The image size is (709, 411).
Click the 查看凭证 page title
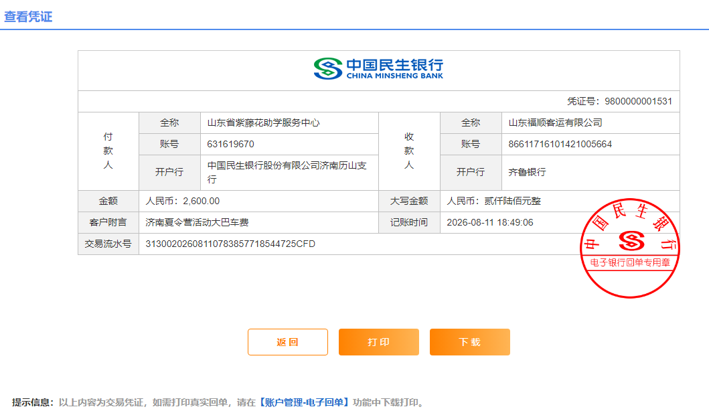(x=28, y=17)
